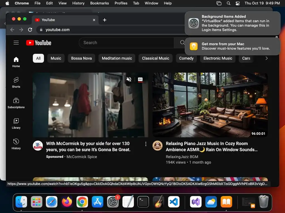Show more category chips with right chevron
The width and height of the screenshot is (285, 213).
pyautogui.click(x=266, y=58)
